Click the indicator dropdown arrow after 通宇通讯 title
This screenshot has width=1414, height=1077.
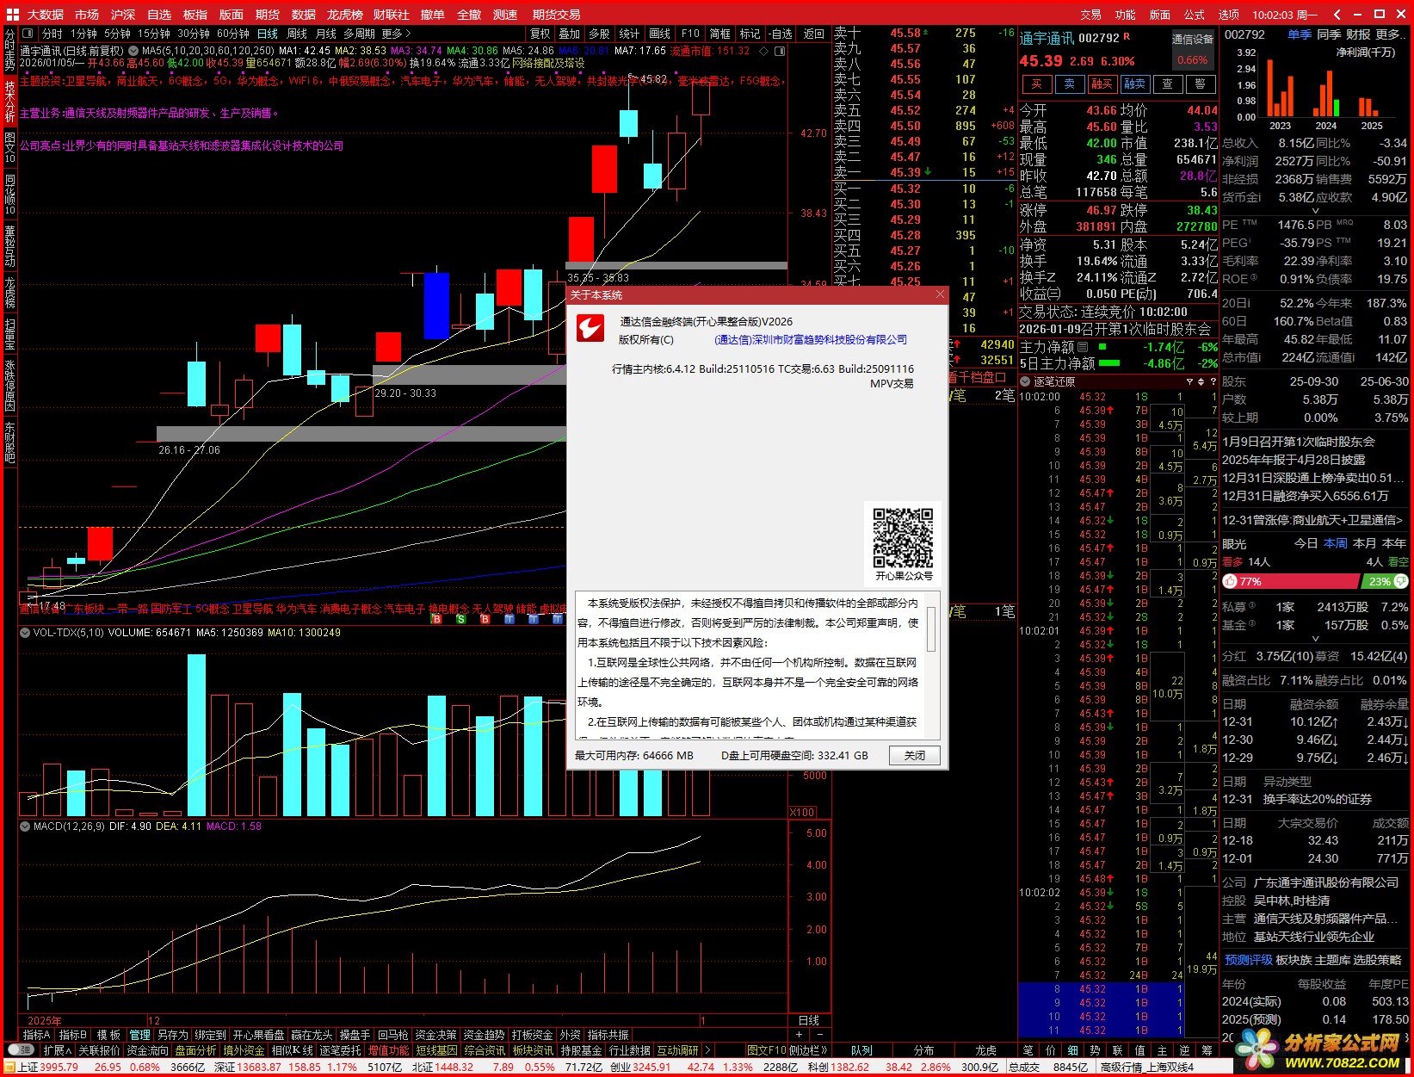133,51
